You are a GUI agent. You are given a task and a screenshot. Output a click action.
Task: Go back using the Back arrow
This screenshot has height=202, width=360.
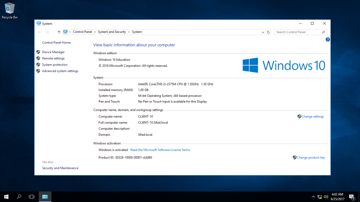point(40,32)
